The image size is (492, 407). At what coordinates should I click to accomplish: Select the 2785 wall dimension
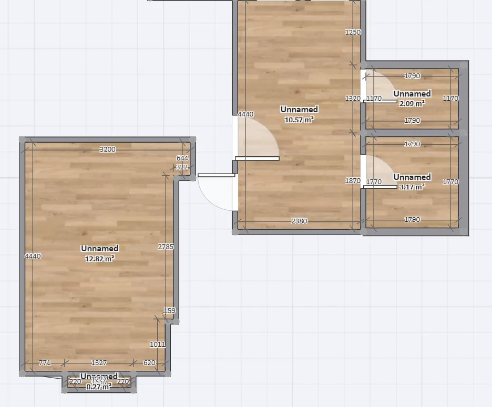pos(166,247)
